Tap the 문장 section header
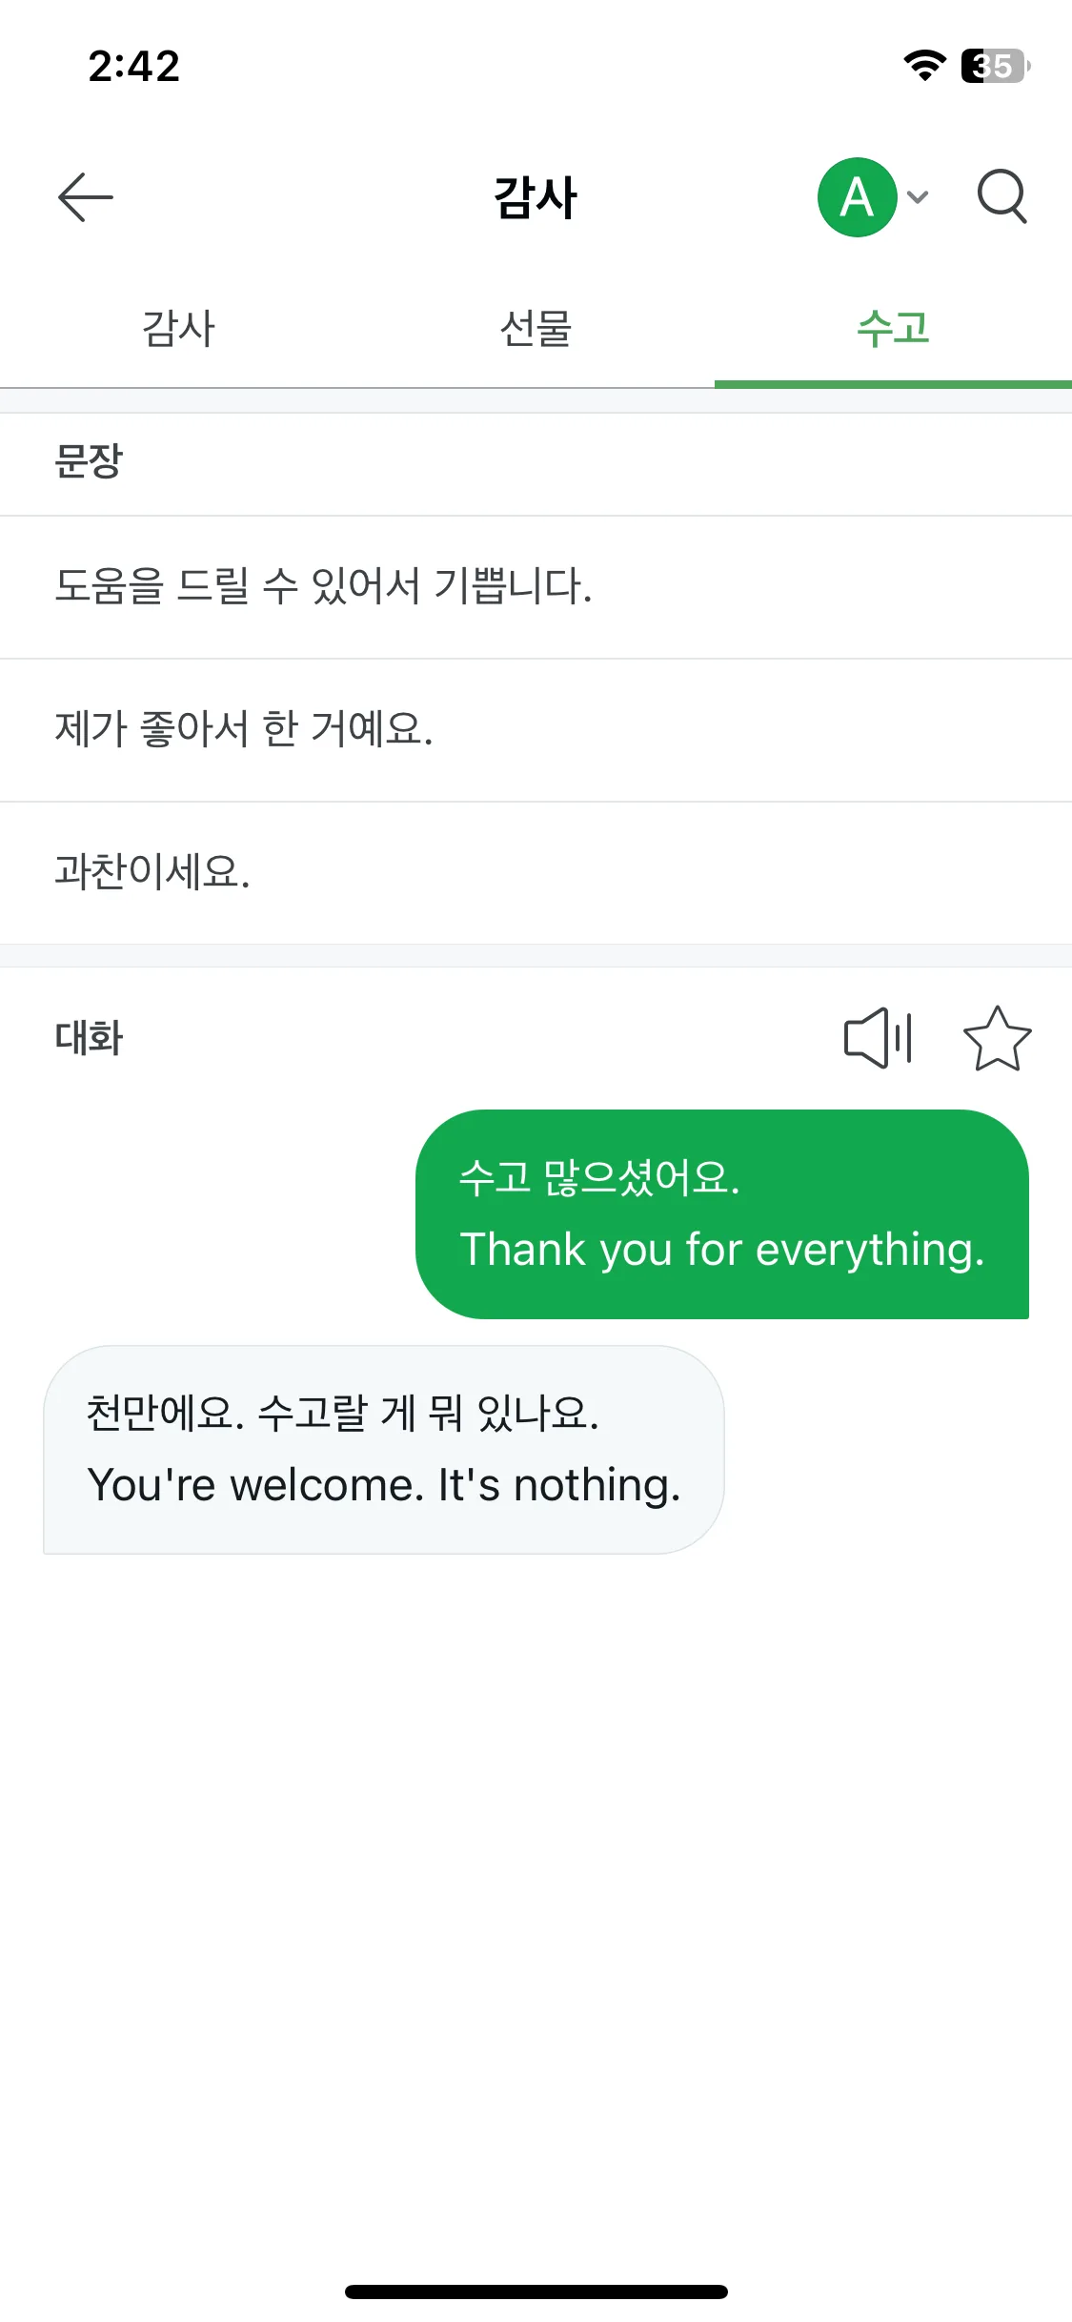This screenshot has height=2322, width=1072. 89,461
